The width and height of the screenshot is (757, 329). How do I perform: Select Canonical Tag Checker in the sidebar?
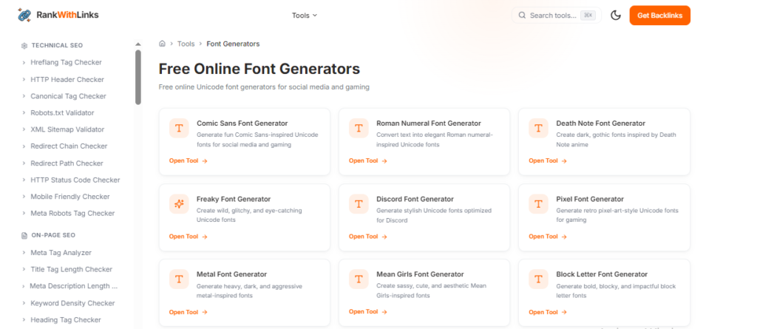(68, 96)
